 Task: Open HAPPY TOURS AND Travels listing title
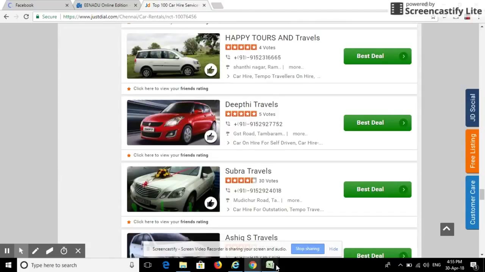(x=272, y=38)
